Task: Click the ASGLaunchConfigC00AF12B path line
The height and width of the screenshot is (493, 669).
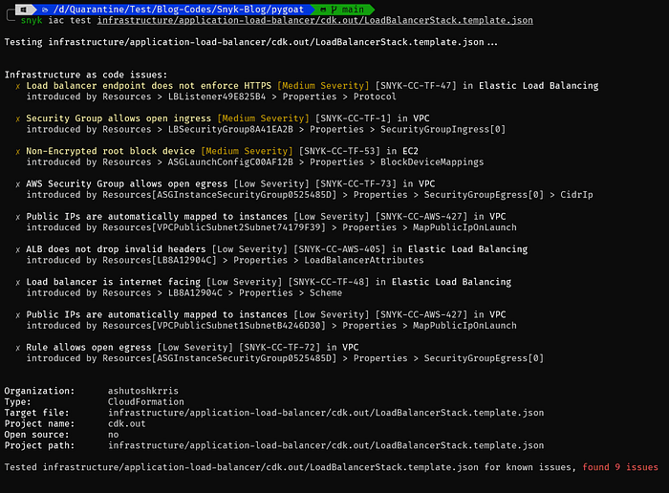Action: click(x=255, y=162)
